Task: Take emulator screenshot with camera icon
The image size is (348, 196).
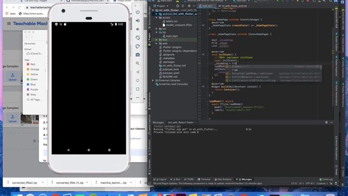Action: tap(138, 54)
